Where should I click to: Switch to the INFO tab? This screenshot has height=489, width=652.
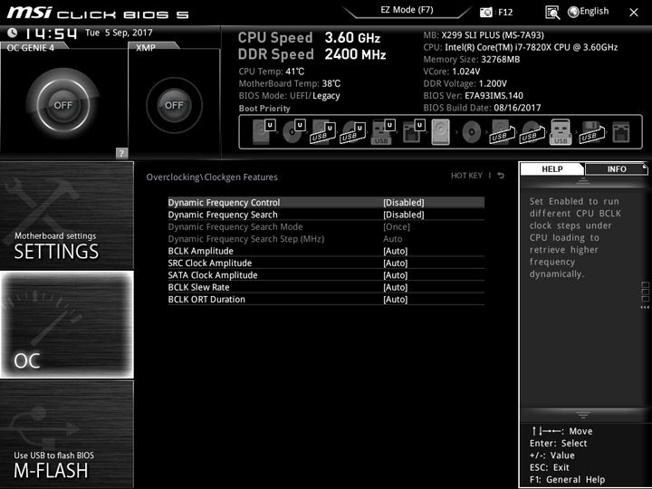pyautogui.click(x=617, y=168)
